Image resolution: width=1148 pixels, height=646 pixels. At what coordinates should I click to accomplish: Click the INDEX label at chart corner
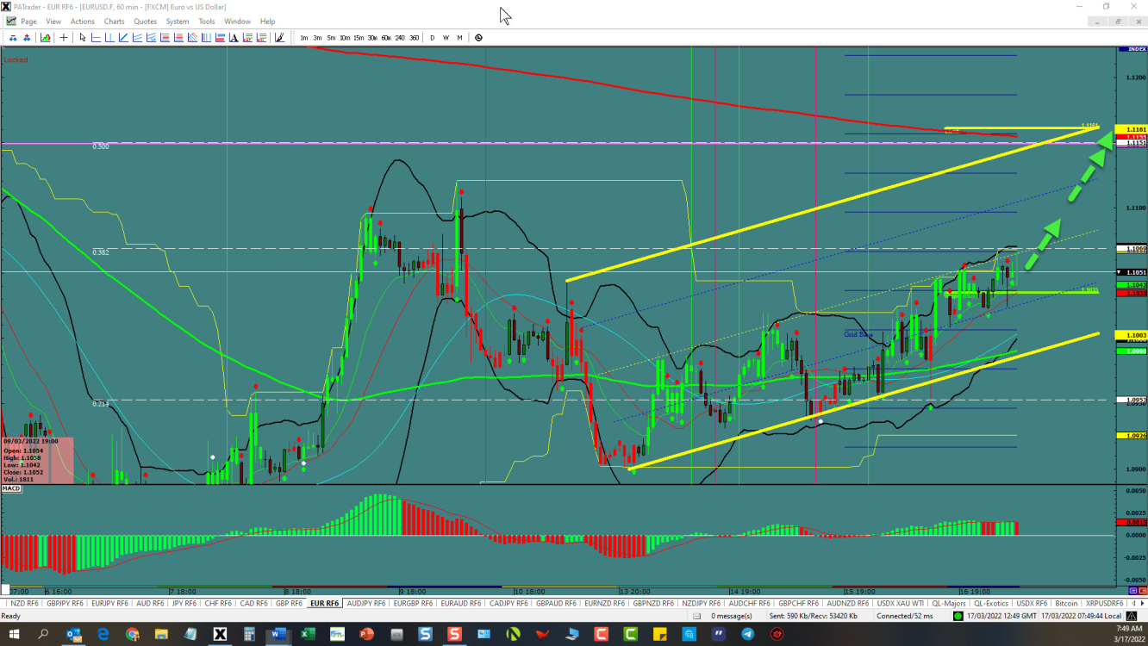coord(1130,49)
